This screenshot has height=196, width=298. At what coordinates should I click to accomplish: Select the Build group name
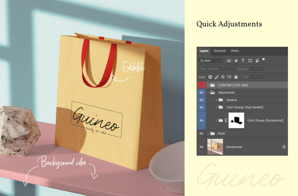click(x=221, y=133)
